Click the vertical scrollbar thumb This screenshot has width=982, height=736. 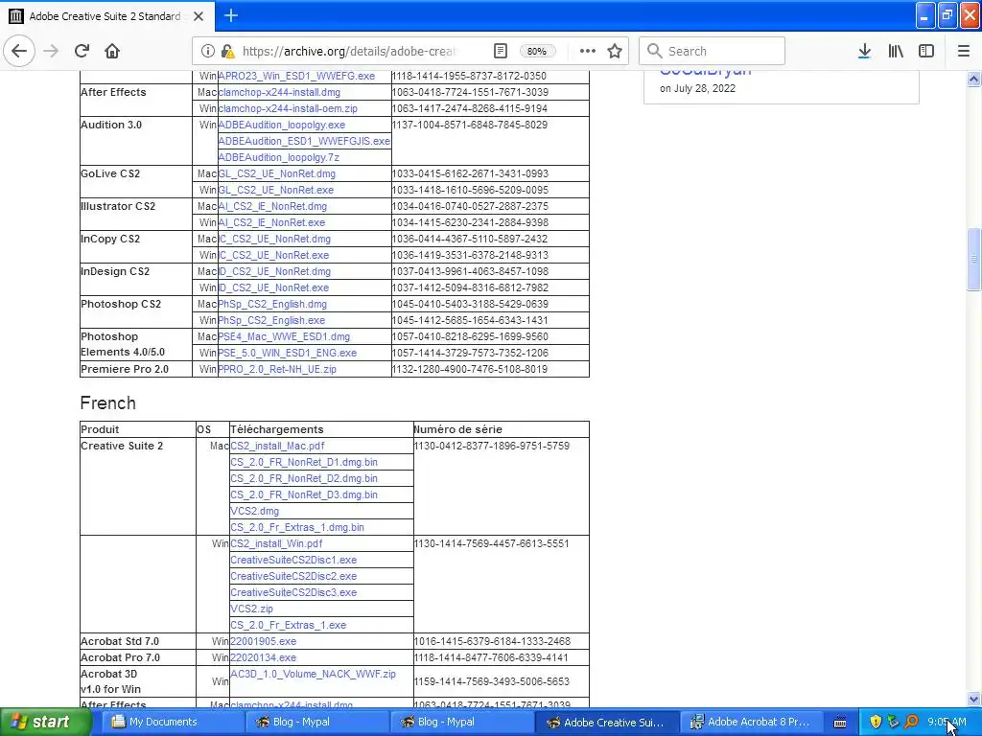tap(973, 259)
